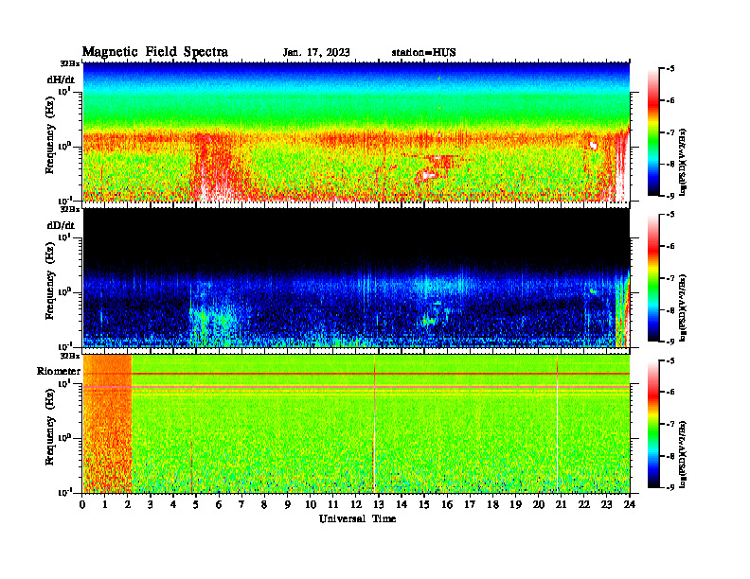Click the Riometer spectrogram plot
Screen dimensions: 750x579
356,424
